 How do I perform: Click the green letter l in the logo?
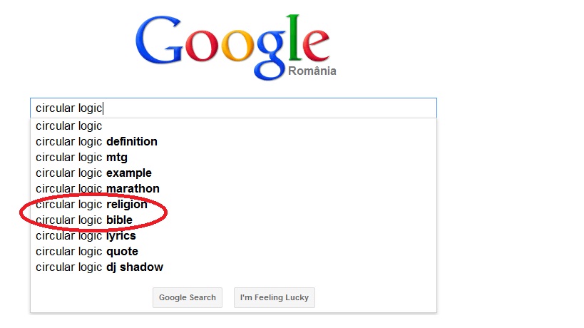point(294,38)
